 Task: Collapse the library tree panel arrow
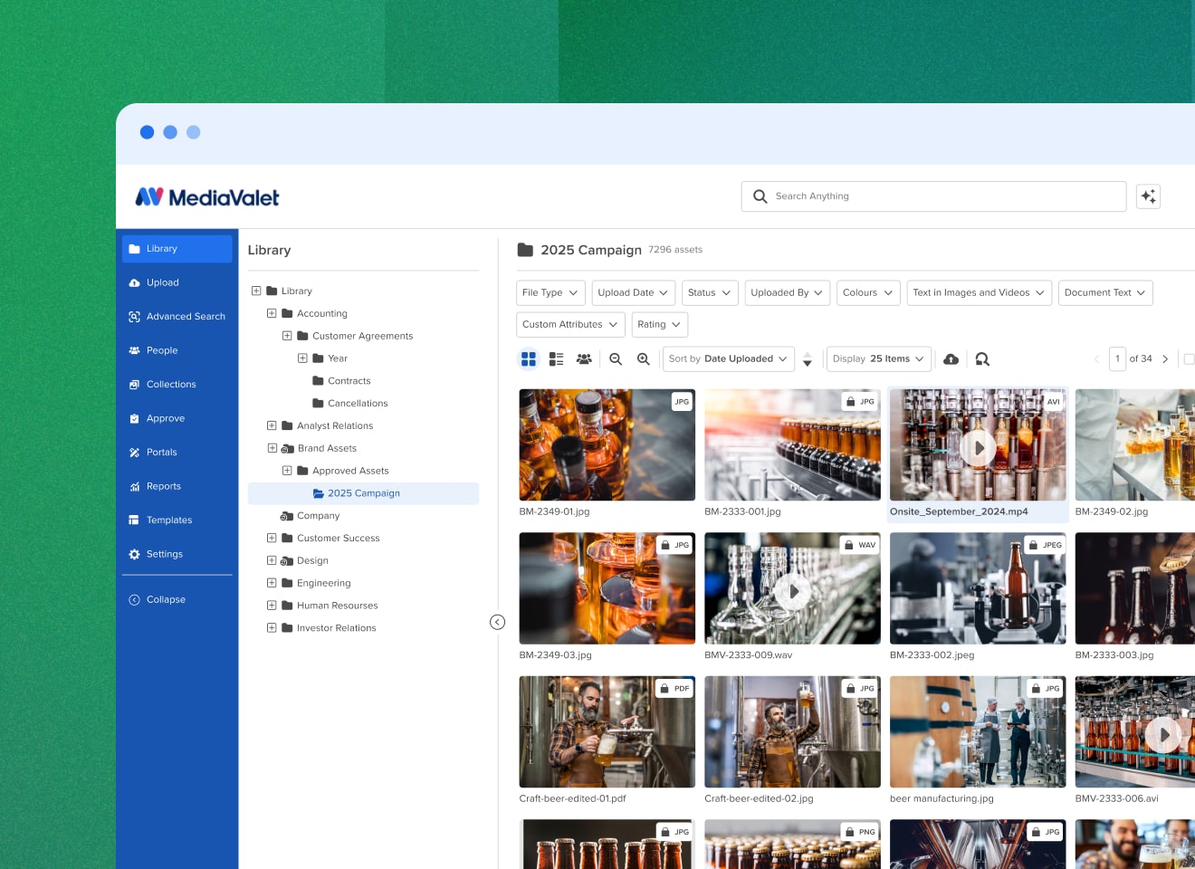point(497,622)
